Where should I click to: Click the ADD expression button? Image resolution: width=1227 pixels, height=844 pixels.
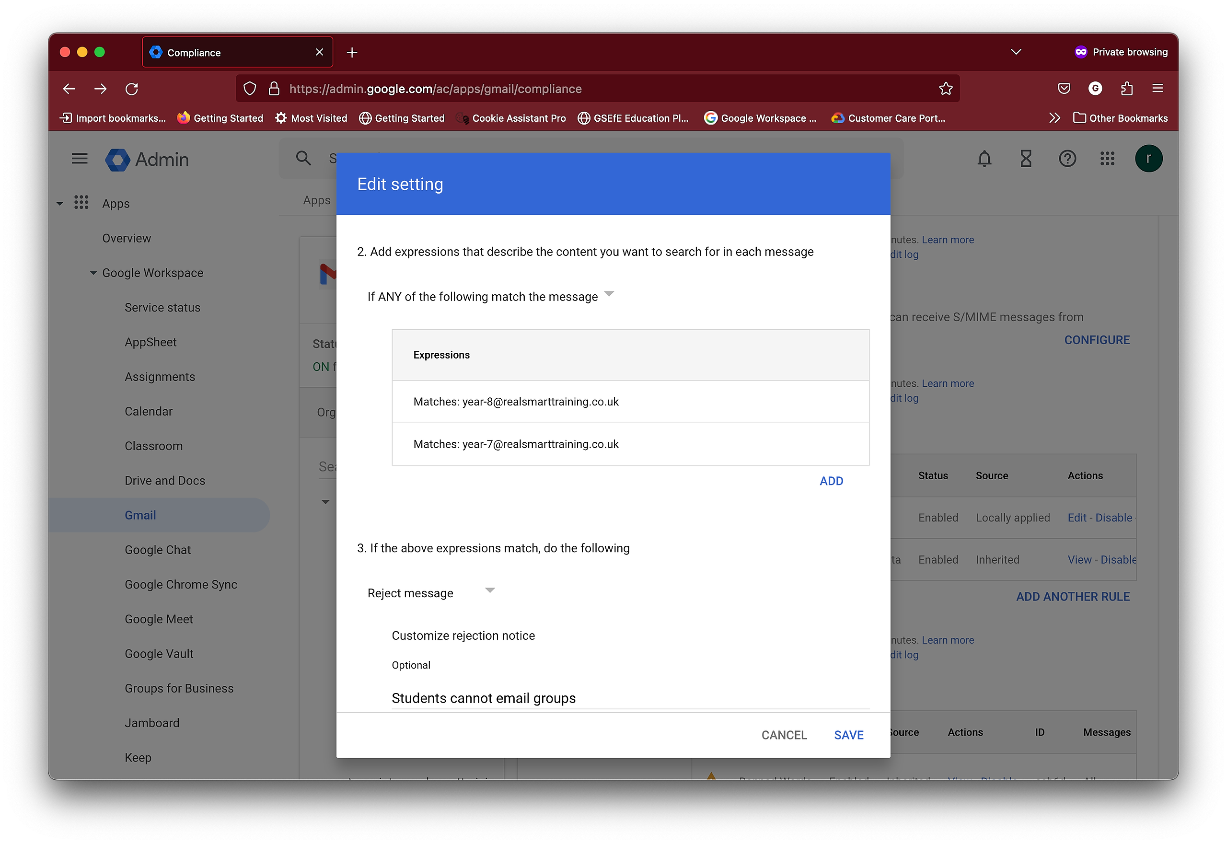point(831,481)
